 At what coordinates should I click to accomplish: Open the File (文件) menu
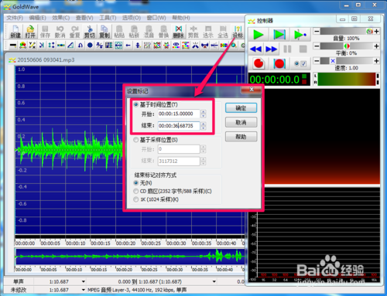pos(15,18)
